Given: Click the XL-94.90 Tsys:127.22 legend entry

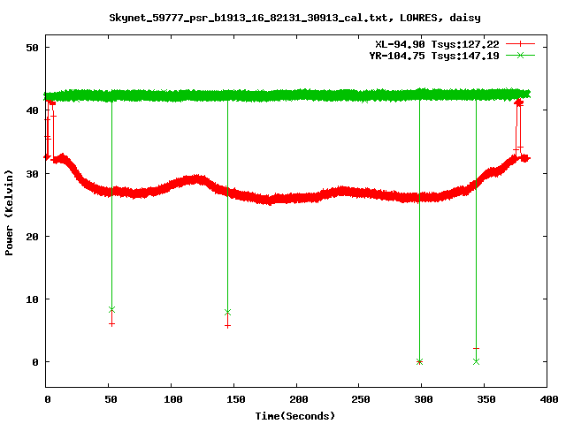Looking at the screenshot, I should [437, 44].
